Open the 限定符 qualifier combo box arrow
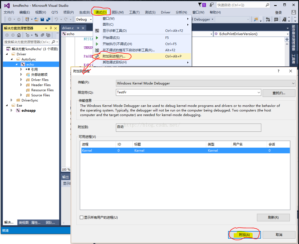Image resolution: width=299 pixels, height=244 pixels. click(x=259, y=92)
